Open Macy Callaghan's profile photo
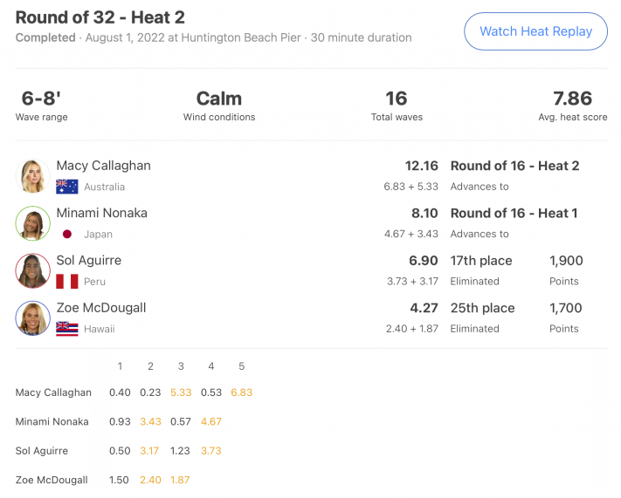This screenshot has width=621, height=498. pyautogui.click(x=33, y=176)
